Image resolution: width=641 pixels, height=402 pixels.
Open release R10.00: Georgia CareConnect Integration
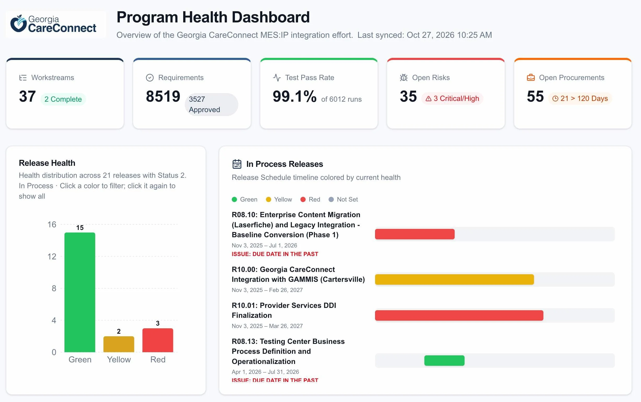coord(298,274)
